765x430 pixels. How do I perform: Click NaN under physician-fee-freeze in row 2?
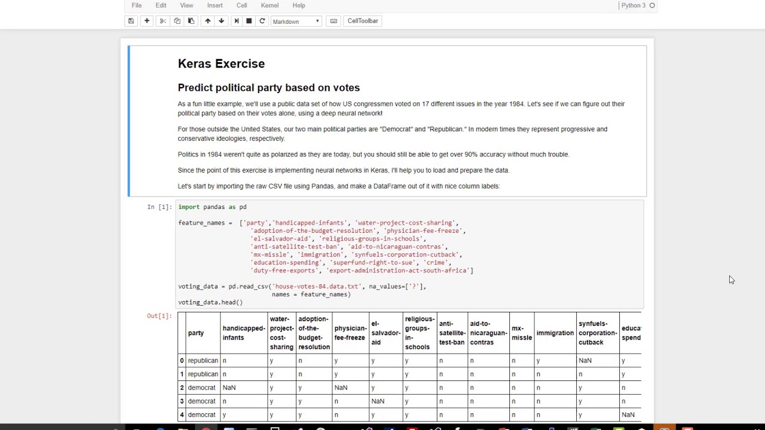coord(341,388)
